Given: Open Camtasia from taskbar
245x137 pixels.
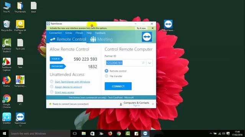Looking at the screenshot, I should 127,134.
